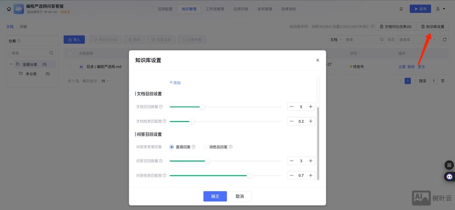Click the document search magnifier icon
The height and width of the screenshot is (210, 455).
[x=382, y=39]
